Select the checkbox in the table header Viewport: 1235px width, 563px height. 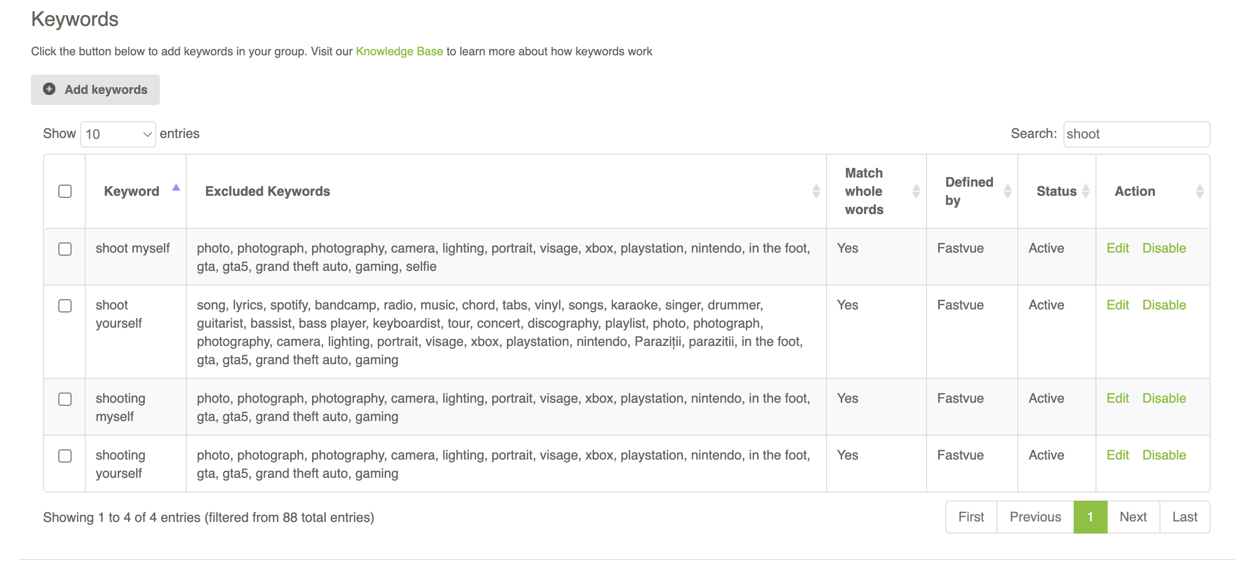point(64,190)
